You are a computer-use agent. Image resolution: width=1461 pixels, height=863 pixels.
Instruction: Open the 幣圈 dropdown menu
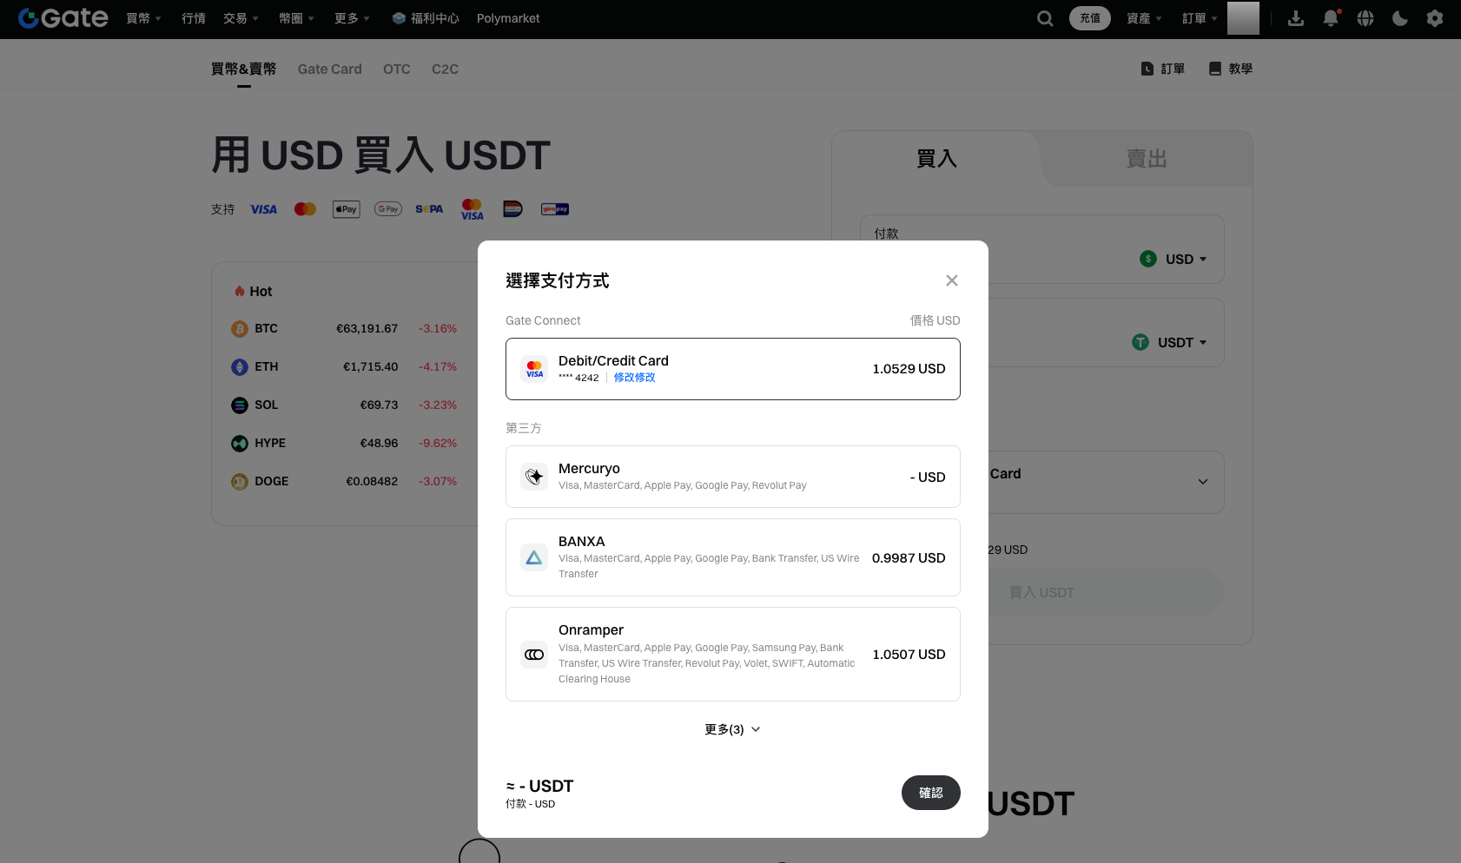[296, 18]
